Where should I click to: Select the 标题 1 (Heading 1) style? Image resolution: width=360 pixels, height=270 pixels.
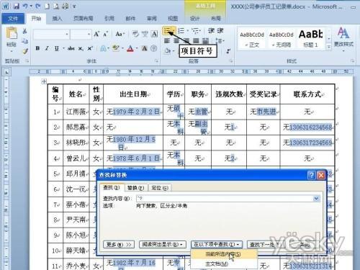[x=310, y=40]
